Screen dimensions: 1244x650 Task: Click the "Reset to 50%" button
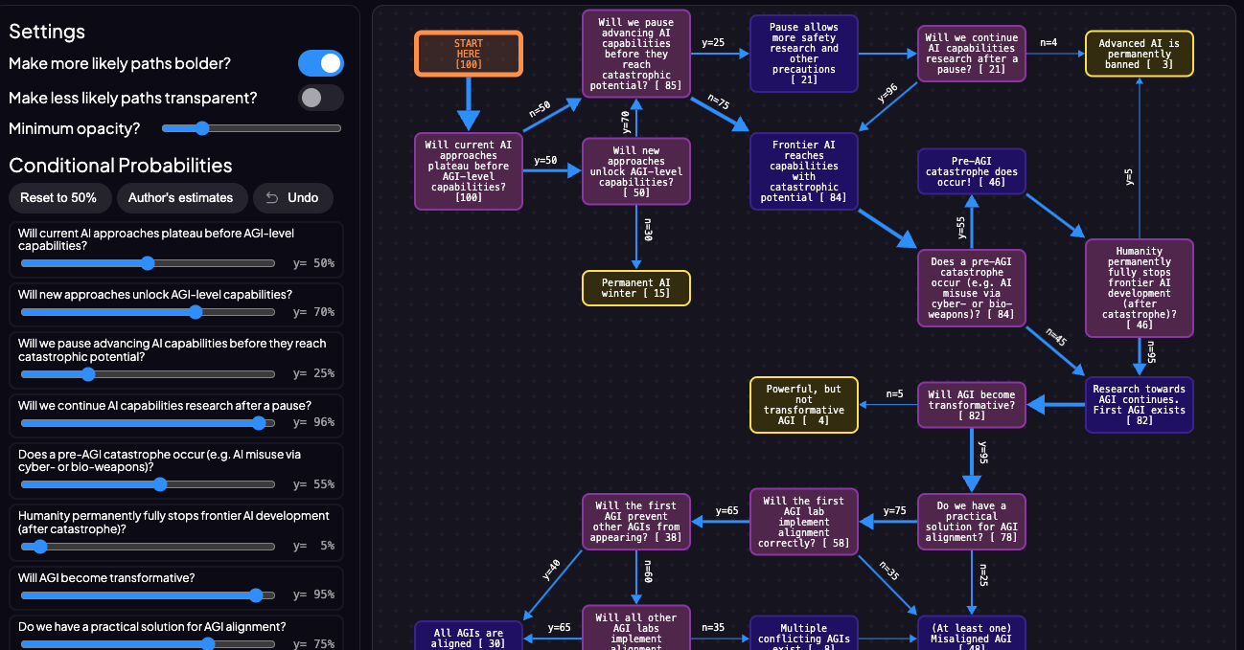(x=59, y=198)
